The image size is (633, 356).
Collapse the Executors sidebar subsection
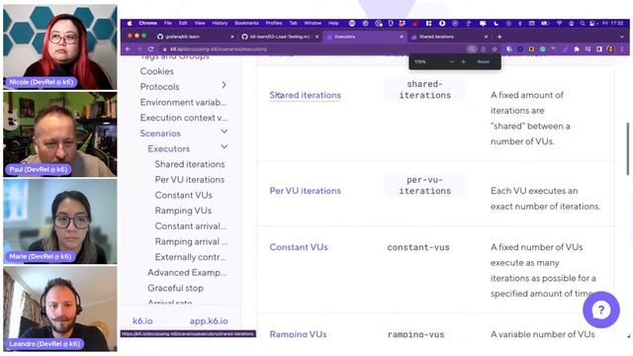[225, 147]
